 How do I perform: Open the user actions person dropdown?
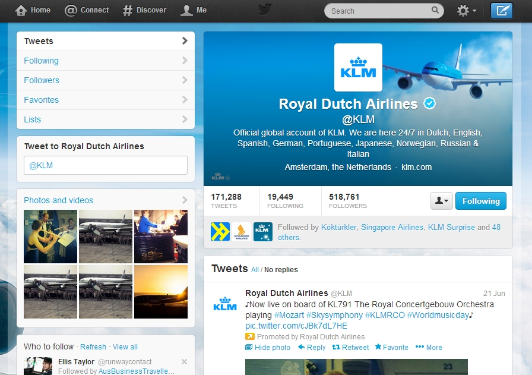point(441,201)
